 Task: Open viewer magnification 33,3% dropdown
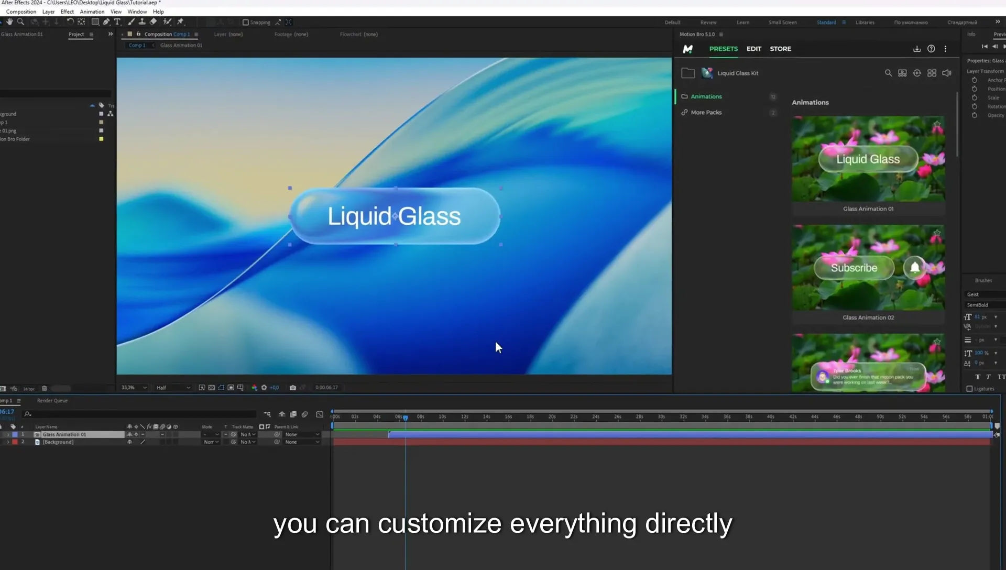[x=134, y=388]
